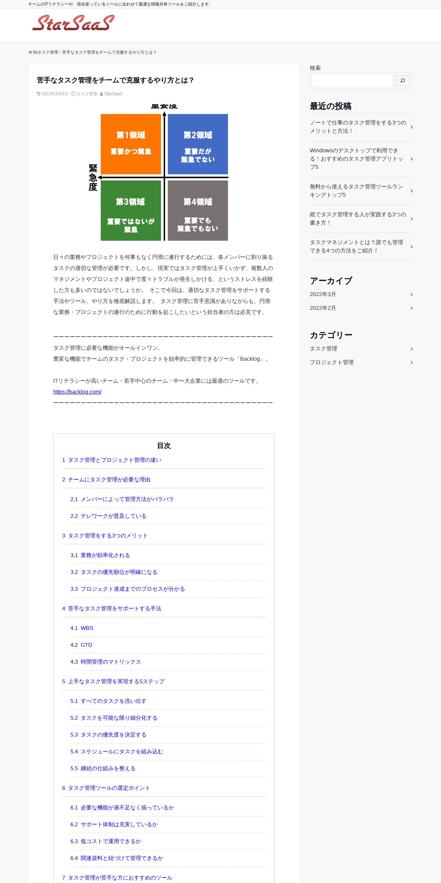Jump to 2.2 テレワークが普及している
Image resolution: width=441 pixels, height=883 pixels.
pos(108,516)
